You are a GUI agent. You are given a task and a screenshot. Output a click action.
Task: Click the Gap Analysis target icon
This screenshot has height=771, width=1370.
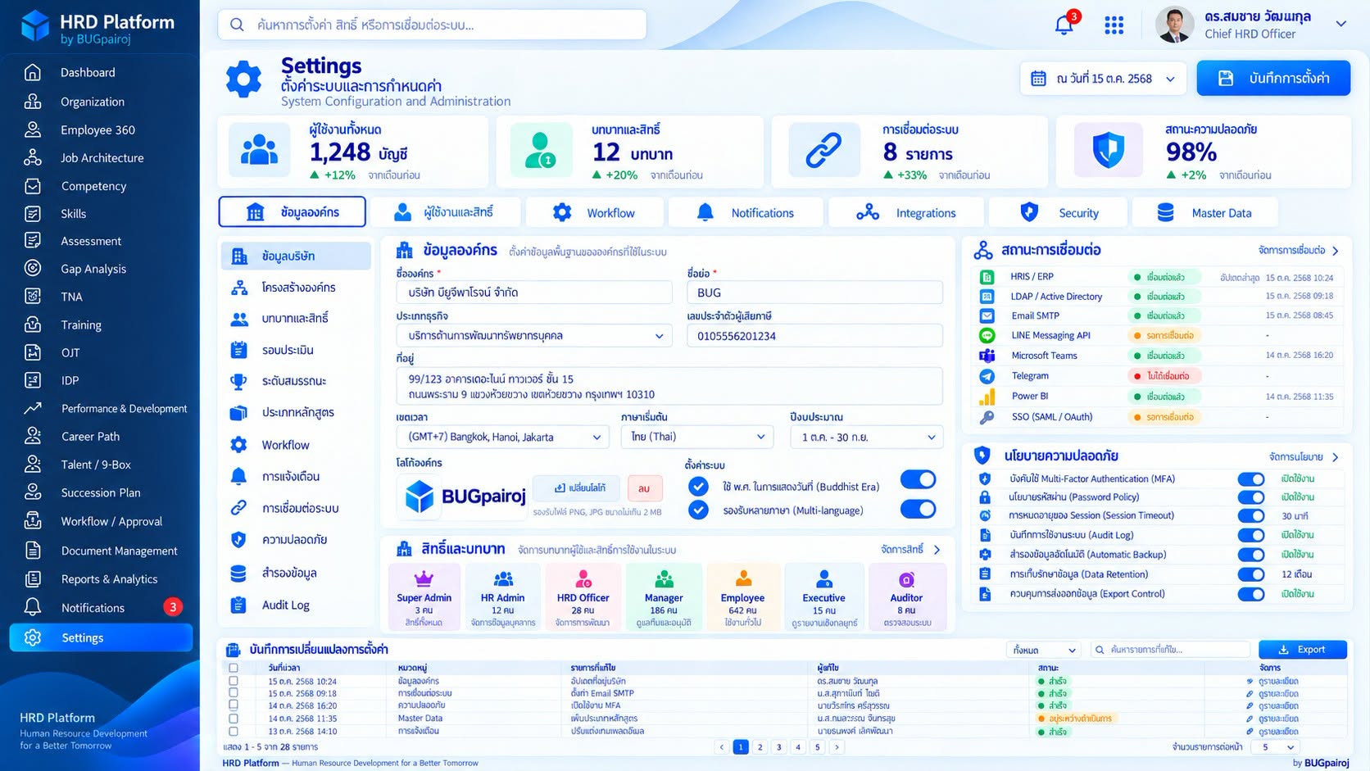click(33, 268)
